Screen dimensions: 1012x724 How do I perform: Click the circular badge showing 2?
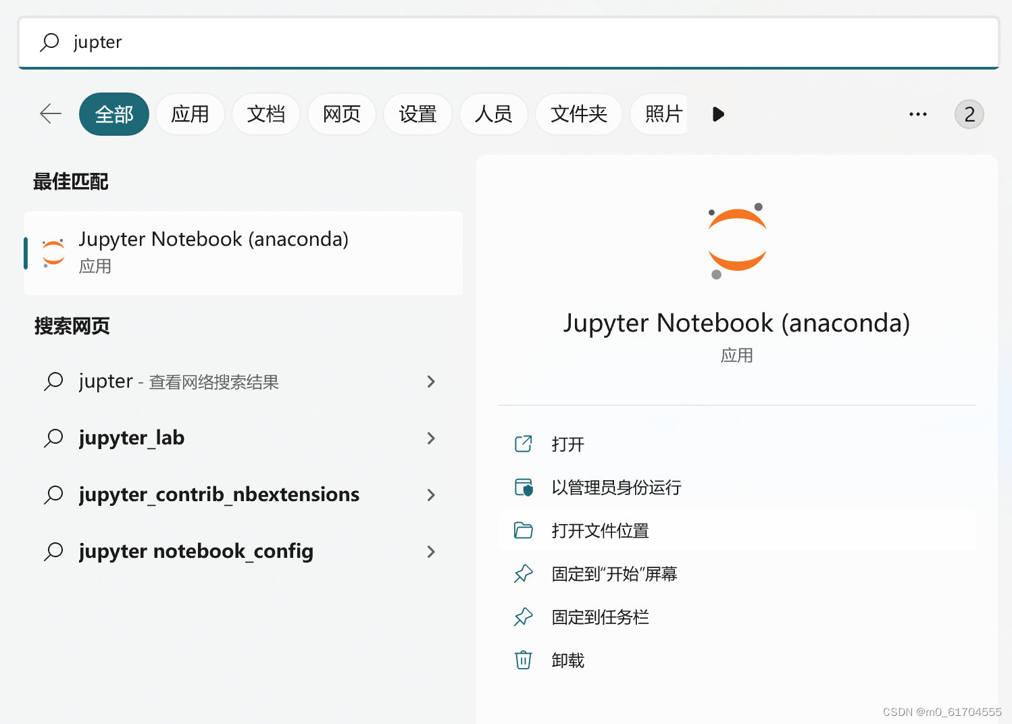pos(969,114)
